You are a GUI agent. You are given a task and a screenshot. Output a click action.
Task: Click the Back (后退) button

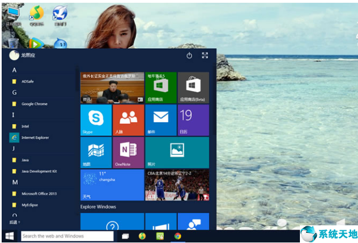point(14,222)
